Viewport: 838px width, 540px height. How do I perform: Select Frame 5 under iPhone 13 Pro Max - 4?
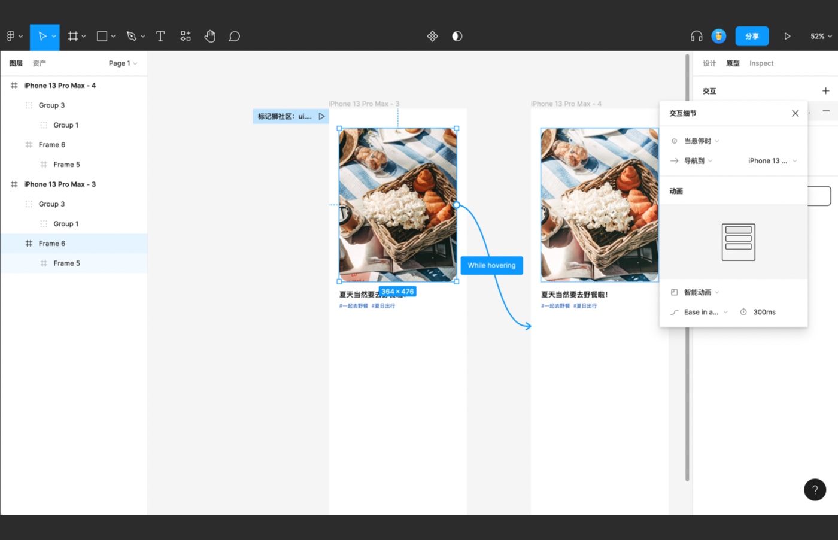pos(74,165)
